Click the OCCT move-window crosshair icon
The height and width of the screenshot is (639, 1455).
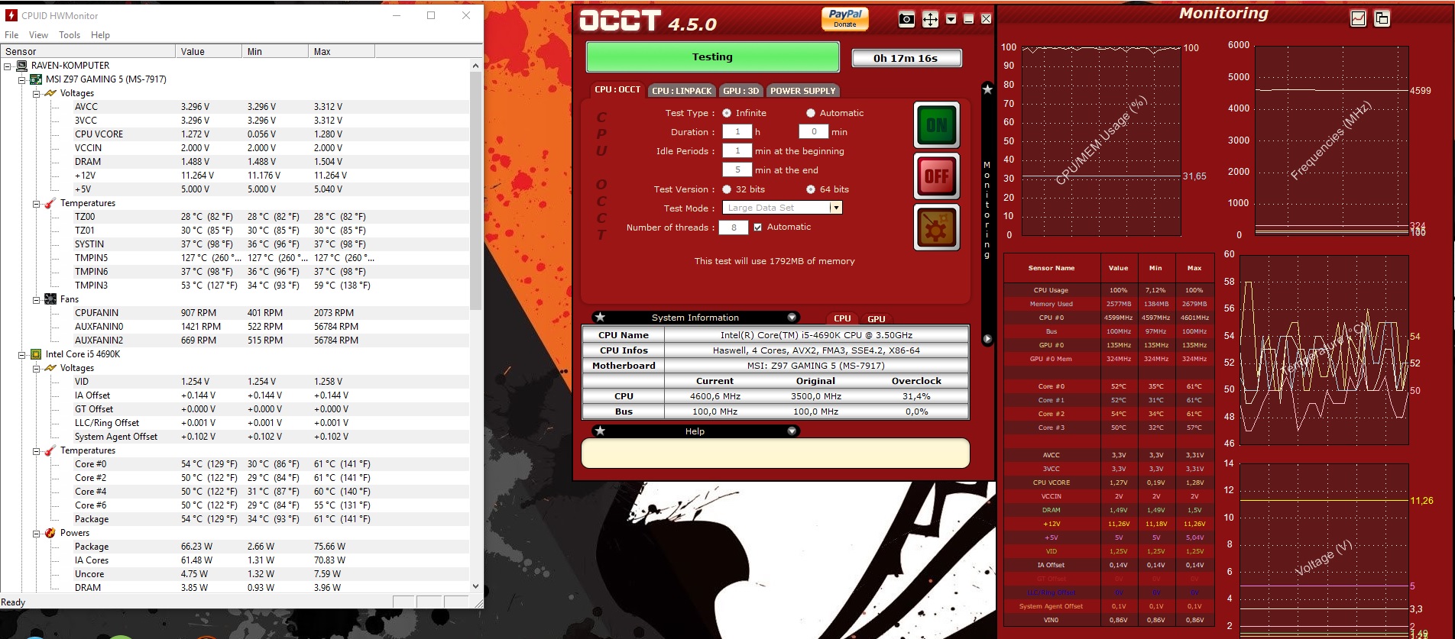930,20
